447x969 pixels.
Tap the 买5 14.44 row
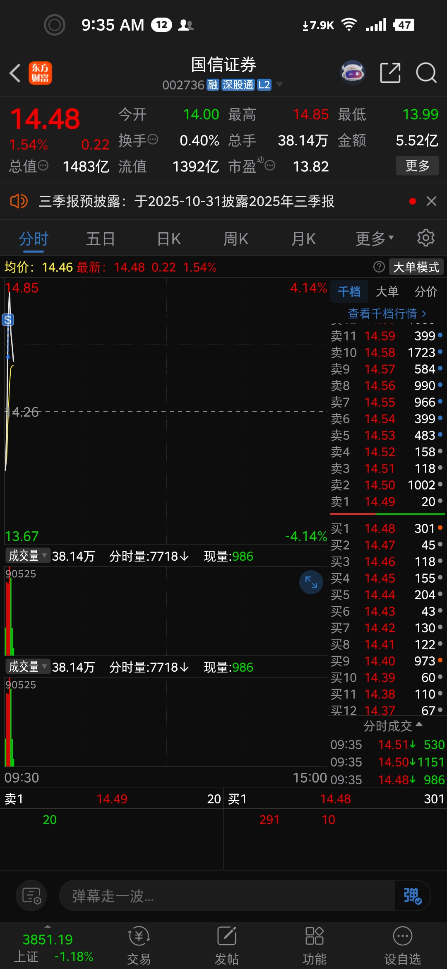pyautogui.click(x=387, y=595)
